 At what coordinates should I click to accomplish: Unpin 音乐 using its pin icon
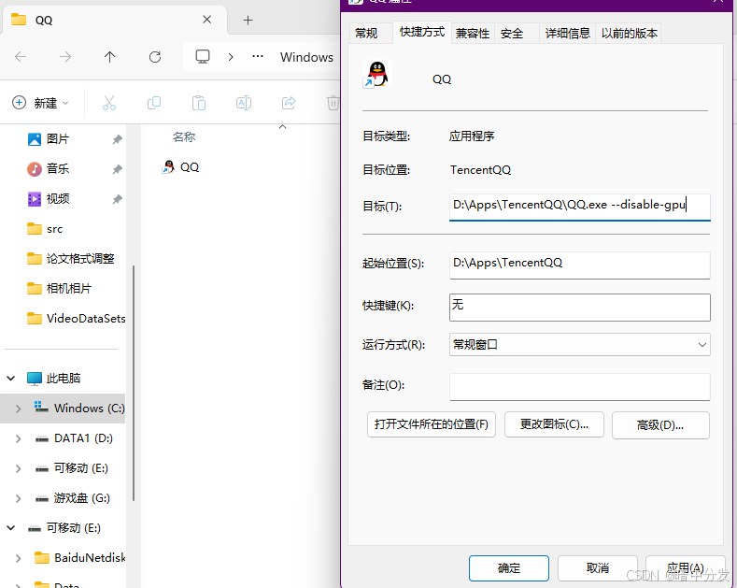[x=117, y=169]
